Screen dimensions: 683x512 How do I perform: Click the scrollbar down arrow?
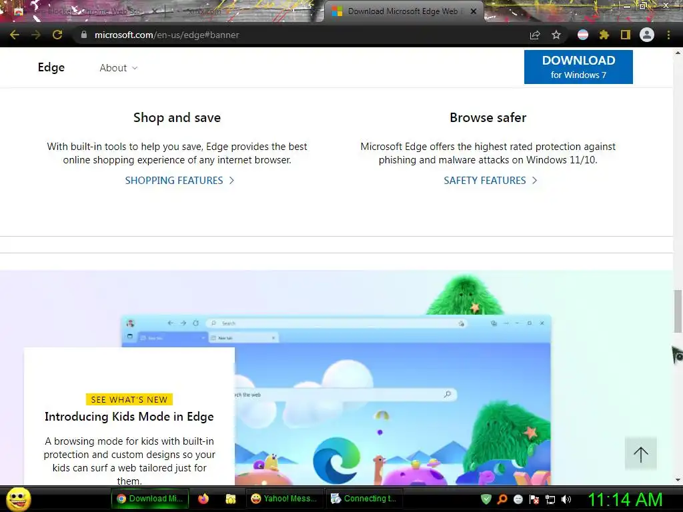tap(678, 480)
